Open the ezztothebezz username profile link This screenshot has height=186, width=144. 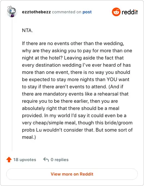tap(36, 12)
